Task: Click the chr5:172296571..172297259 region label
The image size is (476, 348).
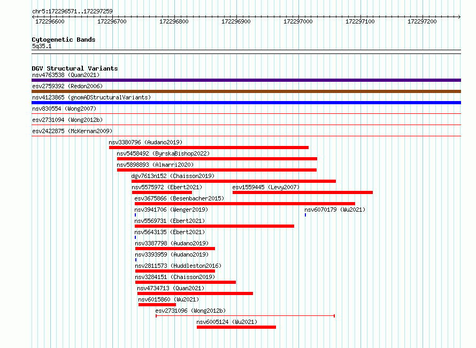Action: click(72, 11)
